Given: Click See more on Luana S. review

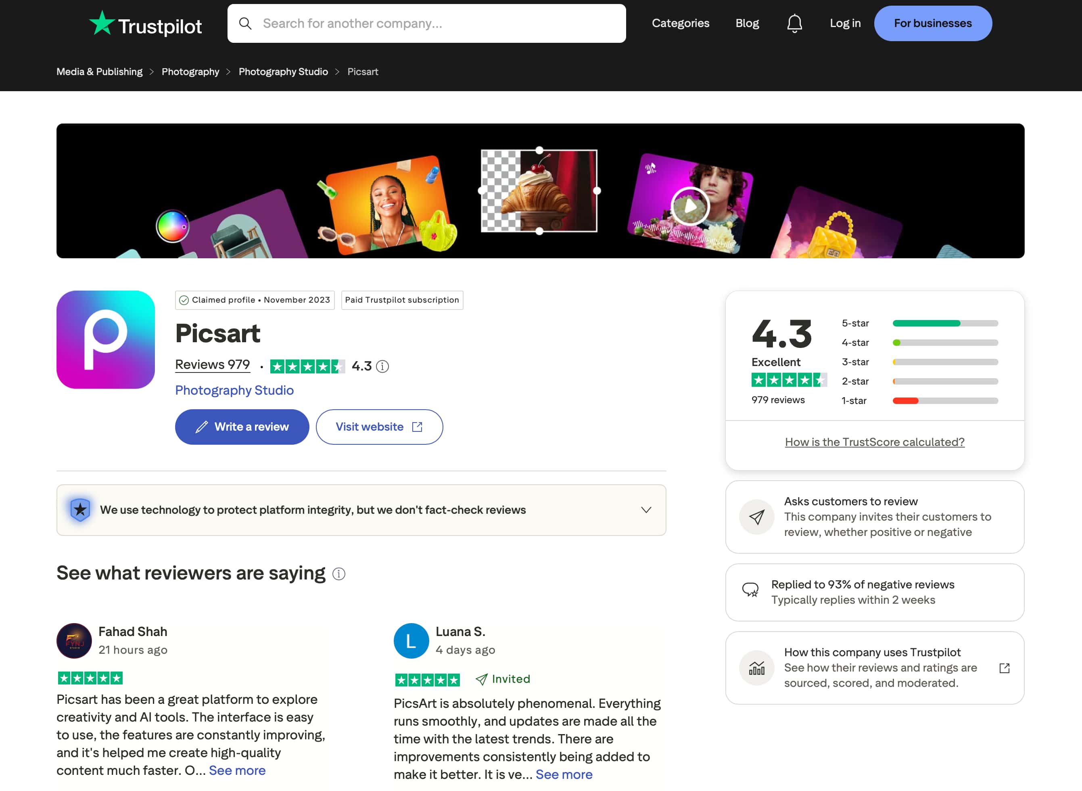Looking at the screenshot, I should coord(564,774).
